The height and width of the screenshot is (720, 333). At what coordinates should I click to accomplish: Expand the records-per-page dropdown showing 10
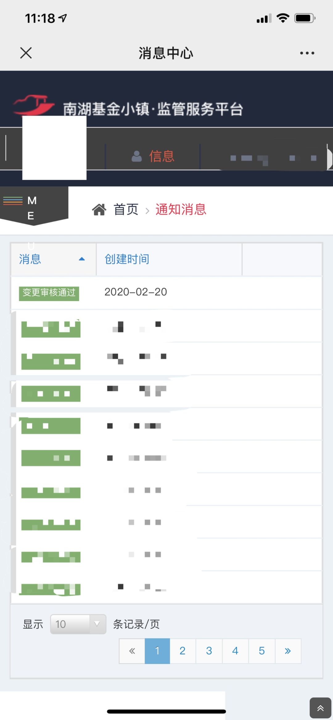coord(78,624)
